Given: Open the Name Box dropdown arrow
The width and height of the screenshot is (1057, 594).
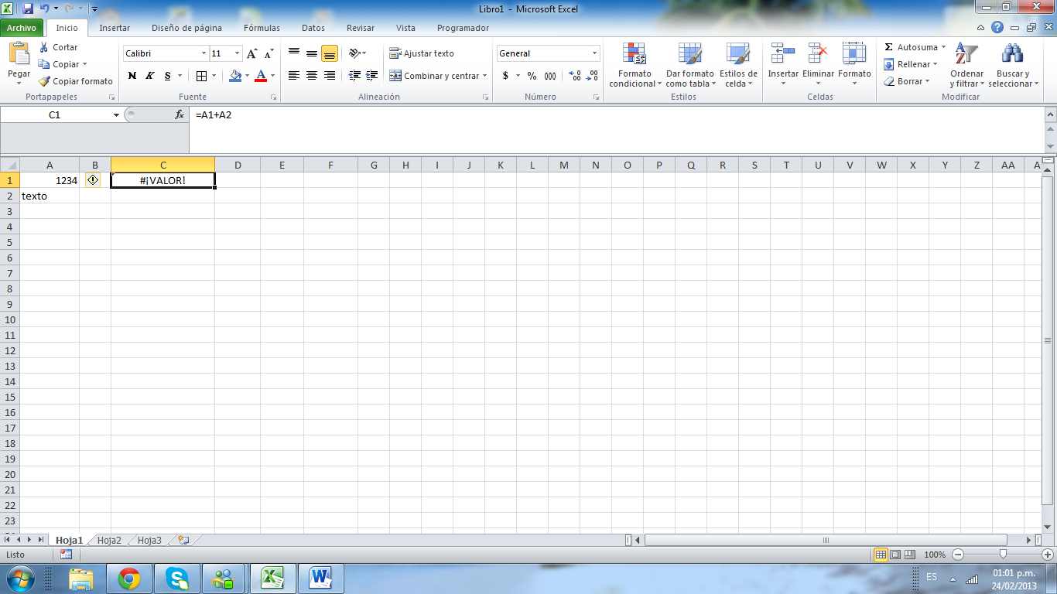Looking at the screenshot, I should [x=116, y=114].
